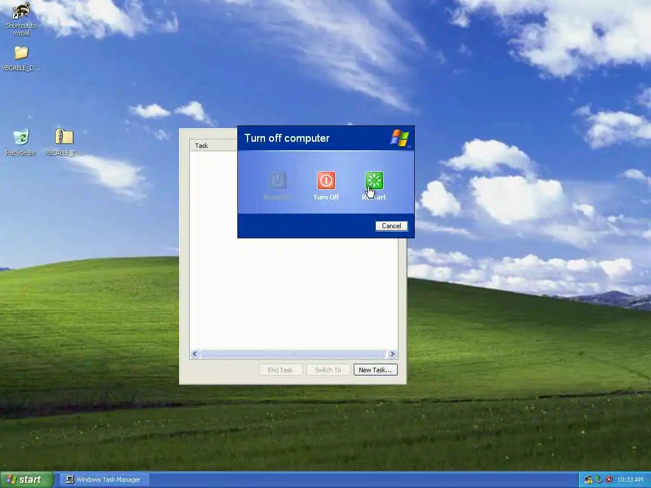Image resolution: width=651 pixels, height=488 pixels.
Task: Click the 10:33 AM clock
Action: [630, 480]
